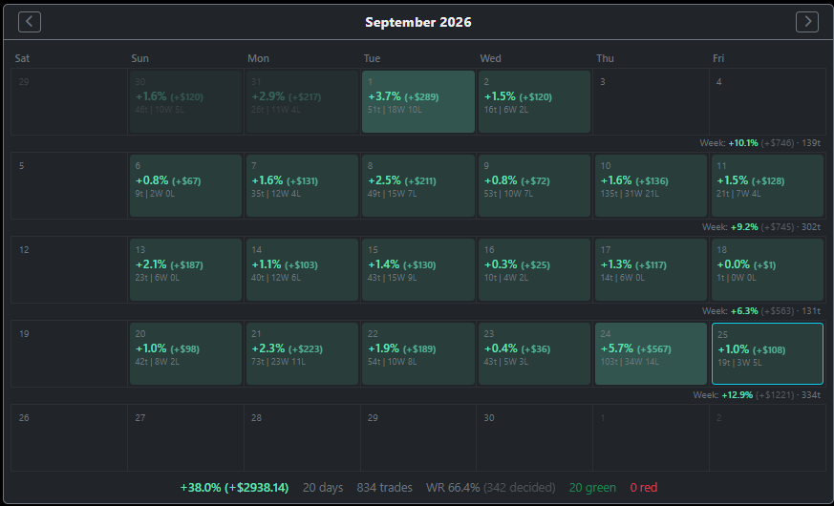Select Saturday September 19 cell
Image resolution: width=834 pixels, height=506 pixels.
pos(69,353)
